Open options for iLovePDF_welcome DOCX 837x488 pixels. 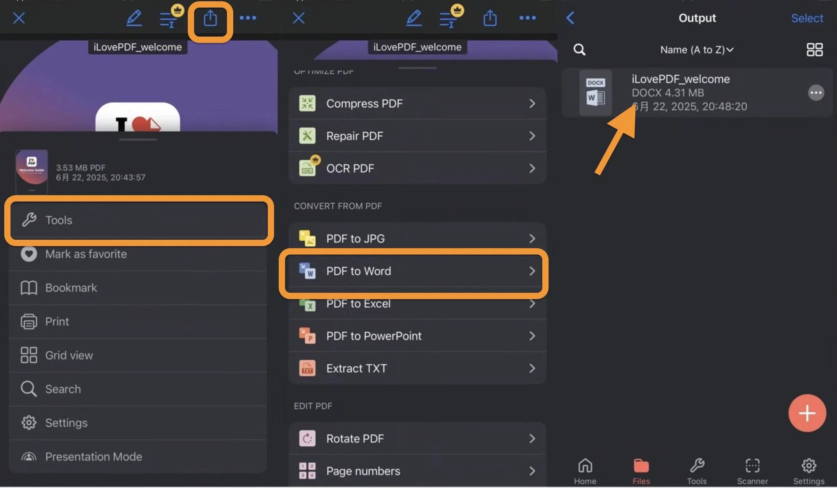pos(816,93)
